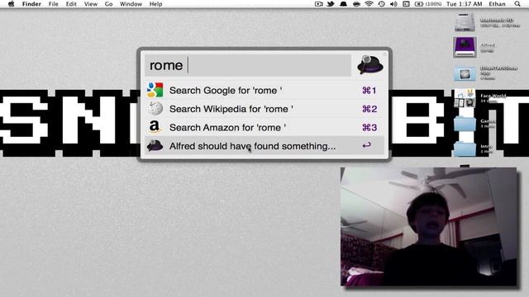The image size is (529, 297).
Task: Open the Help menu
Action: pyautogui.click(x=155, y=4)
